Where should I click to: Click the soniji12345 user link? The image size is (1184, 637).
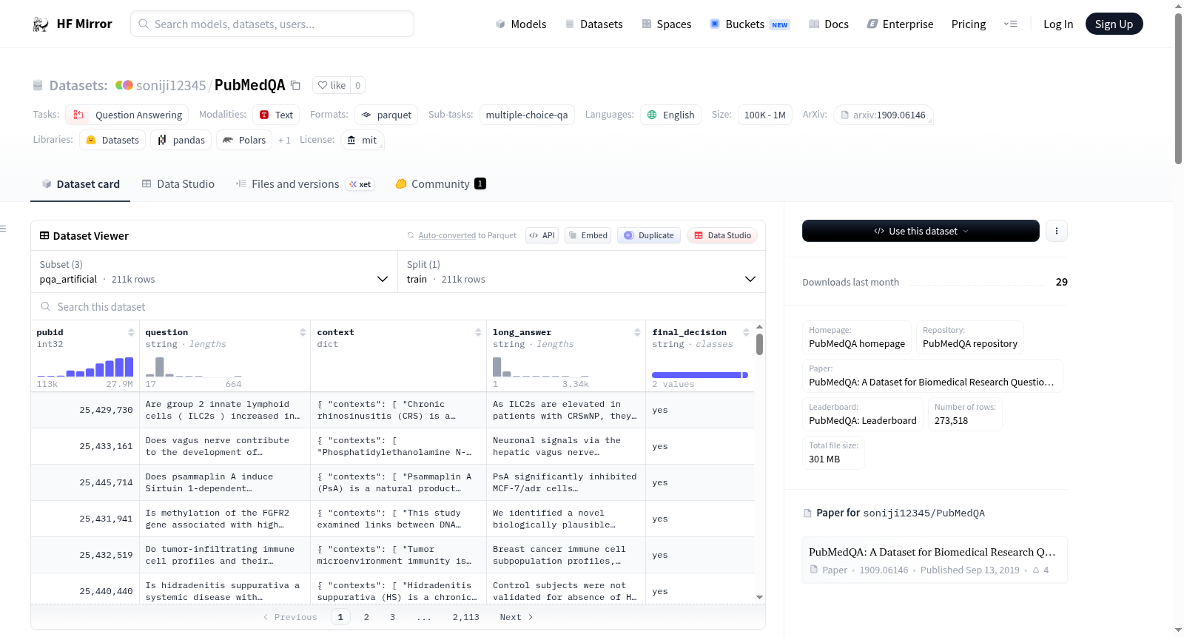click(171, 85)
